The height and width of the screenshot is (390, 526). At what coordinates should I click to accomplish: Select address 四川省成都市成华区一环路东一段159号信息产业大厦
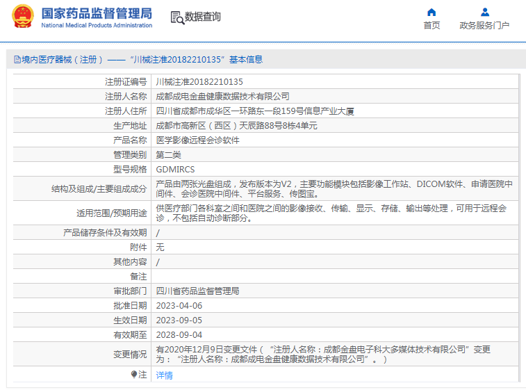255,111
